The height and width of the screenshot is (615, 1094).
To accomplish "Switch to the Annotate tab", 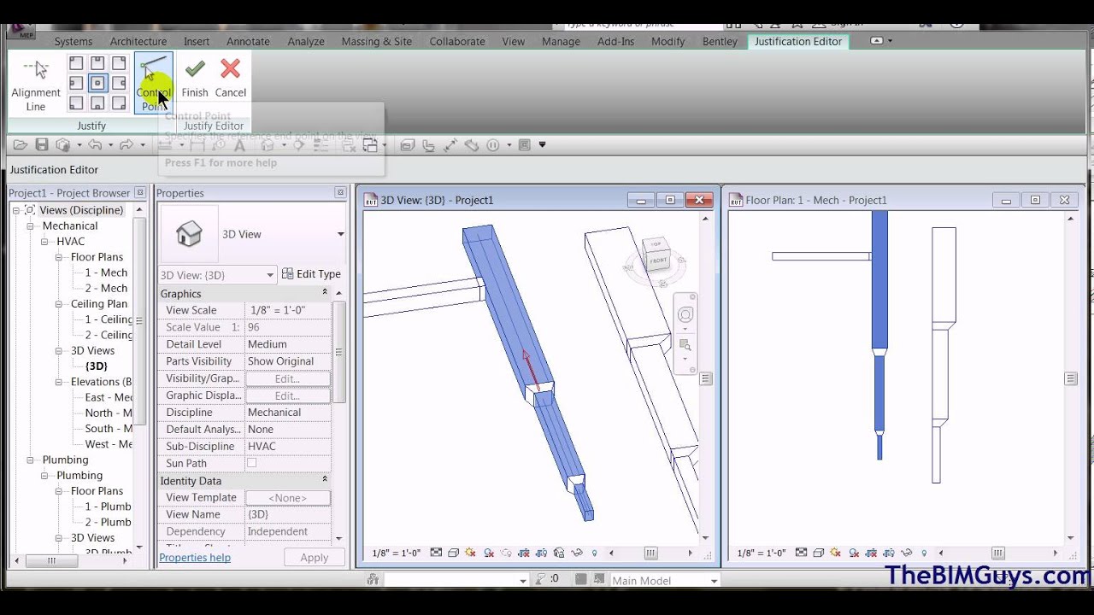I will point(248,41).
